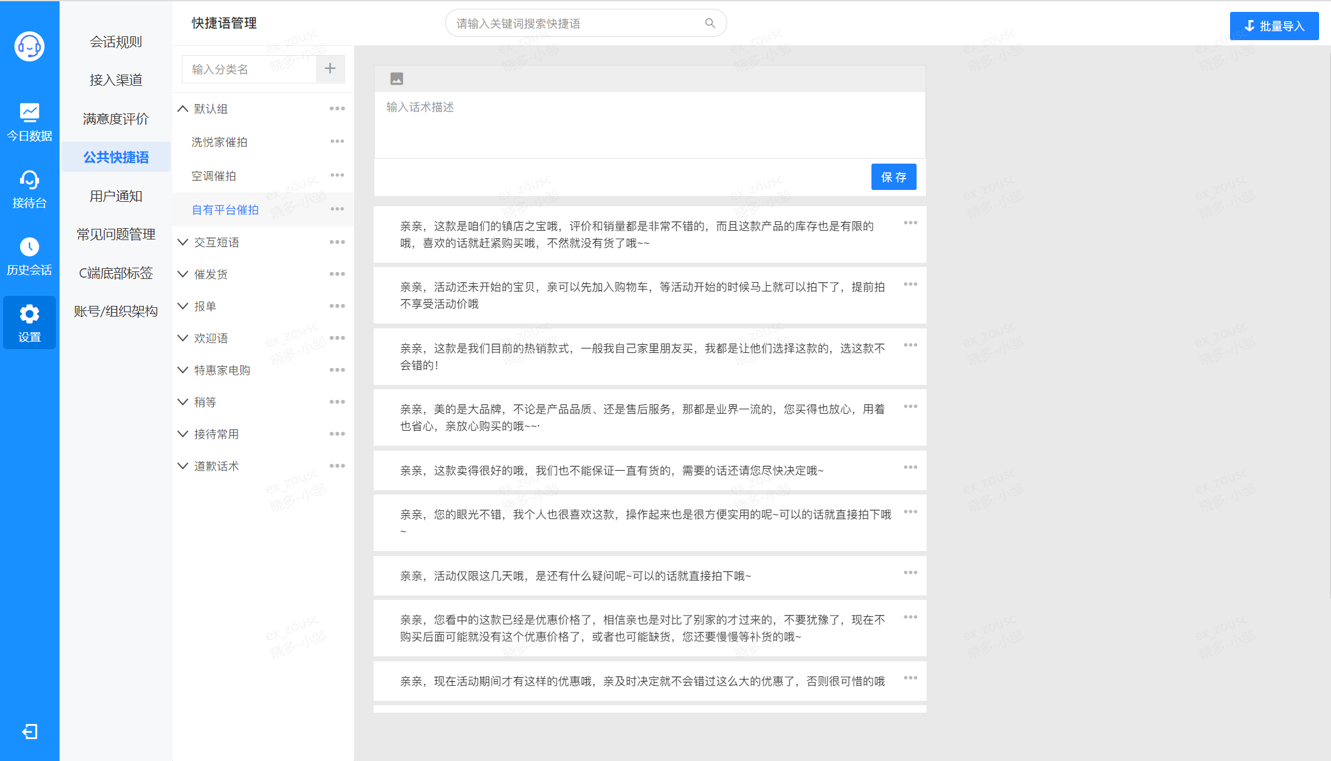This screenshot has height=761, width=1331.
Task: Click the 保存 button
Action: [893, 177]
